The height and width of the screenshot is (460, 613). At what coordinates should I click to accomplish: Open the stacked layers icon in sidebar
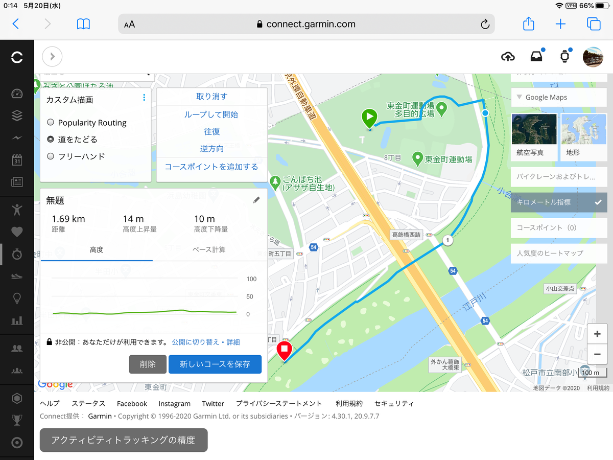click(17, 116)
